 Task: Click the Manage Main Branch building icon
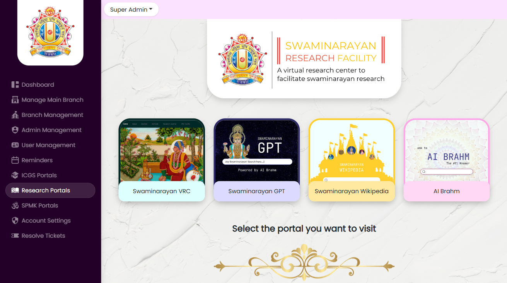15,100
